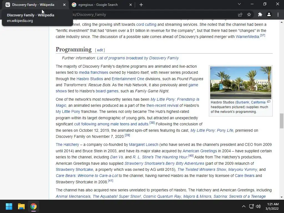
Task: Follow the board games link
Action: (107, 91)
